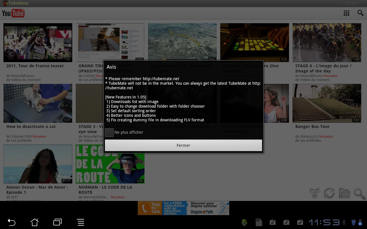The height and width of the screenshot is (229, 367).
Task: Open the 'Banger Bus Tour' stairs thumbnail
Action: pyautogui.click(x=327, y=103)
